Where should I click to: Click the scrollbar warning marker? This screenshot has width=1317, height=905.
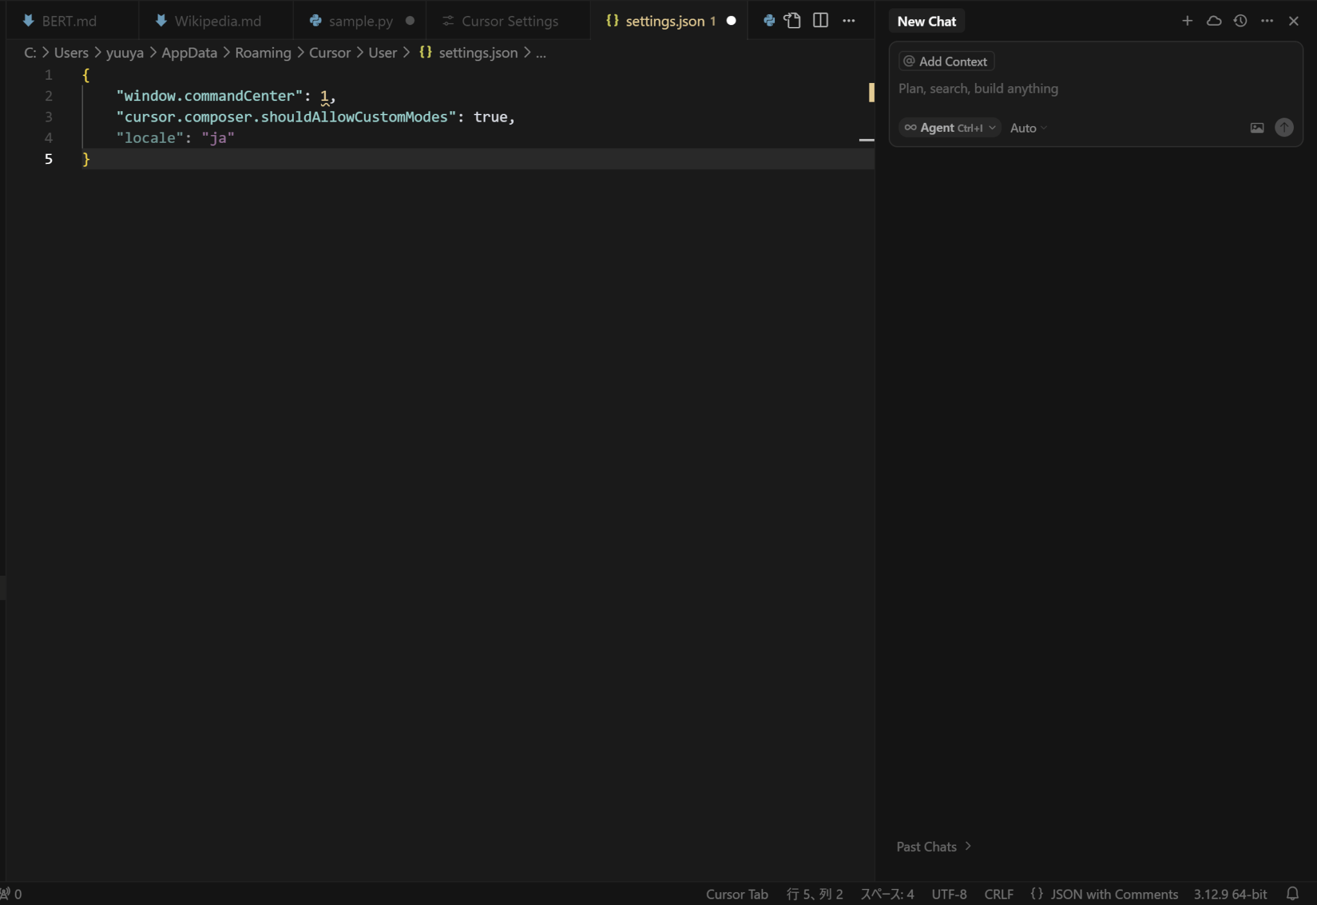(x=871, y=92)
